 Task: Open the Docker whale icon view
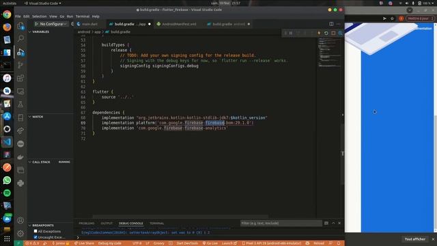click(20, 156)
